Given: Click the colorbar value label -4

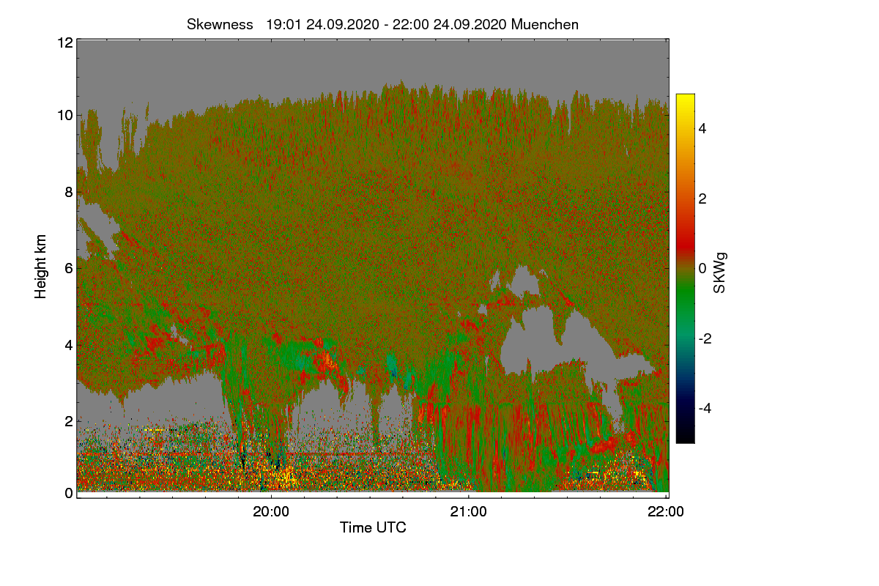Looking at the screenshot, I should point(705,408).
